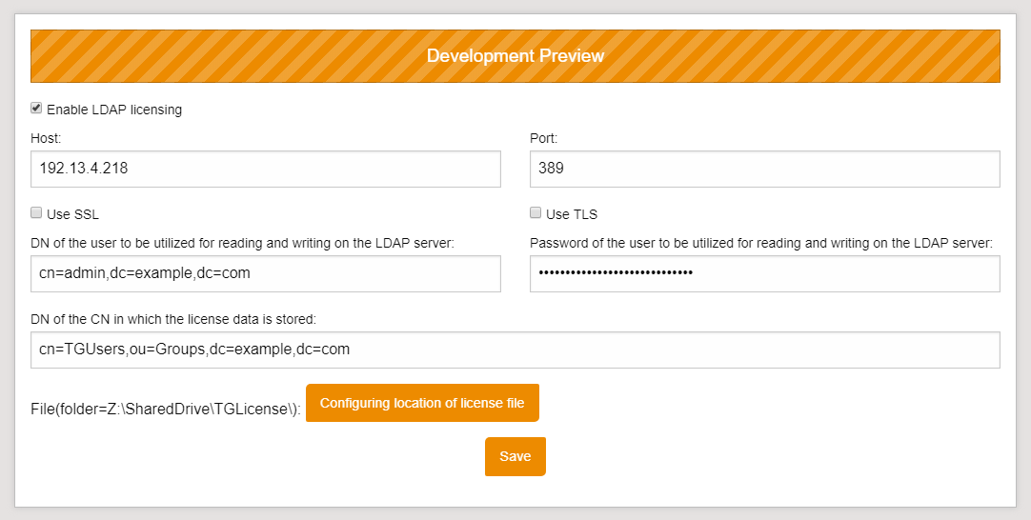The height and width of the screenshot is (520, 1031).
Task: Uncheck the Enable LDAP licensing checkbox
Action: point(36,109)
